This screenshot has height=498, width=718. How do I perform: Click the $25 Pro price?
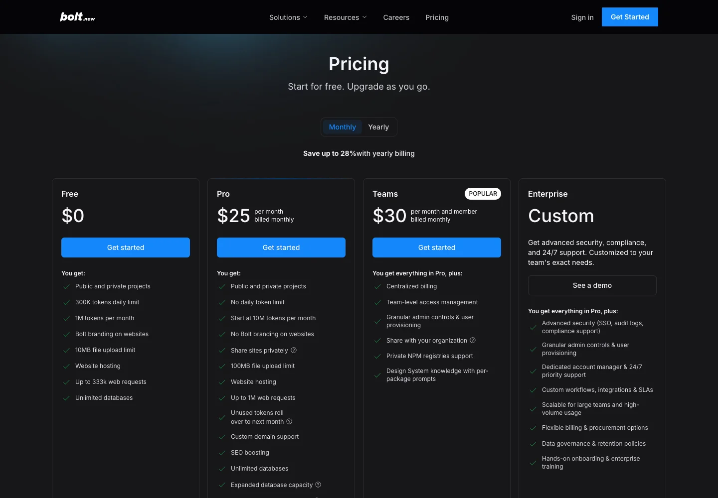[233, 216]
